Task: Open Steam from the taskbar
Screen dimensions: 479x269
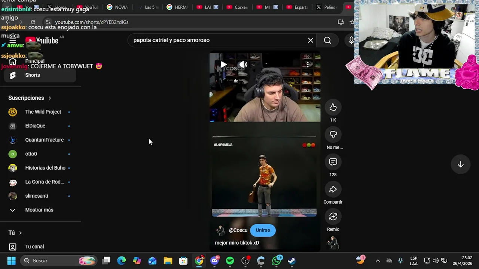Action: click(292, 261)
